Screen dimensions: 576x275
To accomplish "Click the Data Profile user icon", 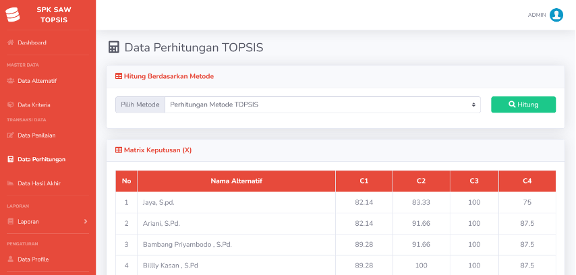I will coord(10,259).
